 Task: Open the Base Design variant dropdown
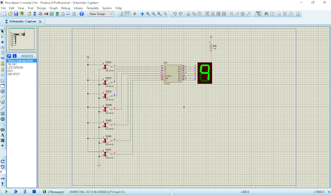pyautogui.click(x=101, y=14)
